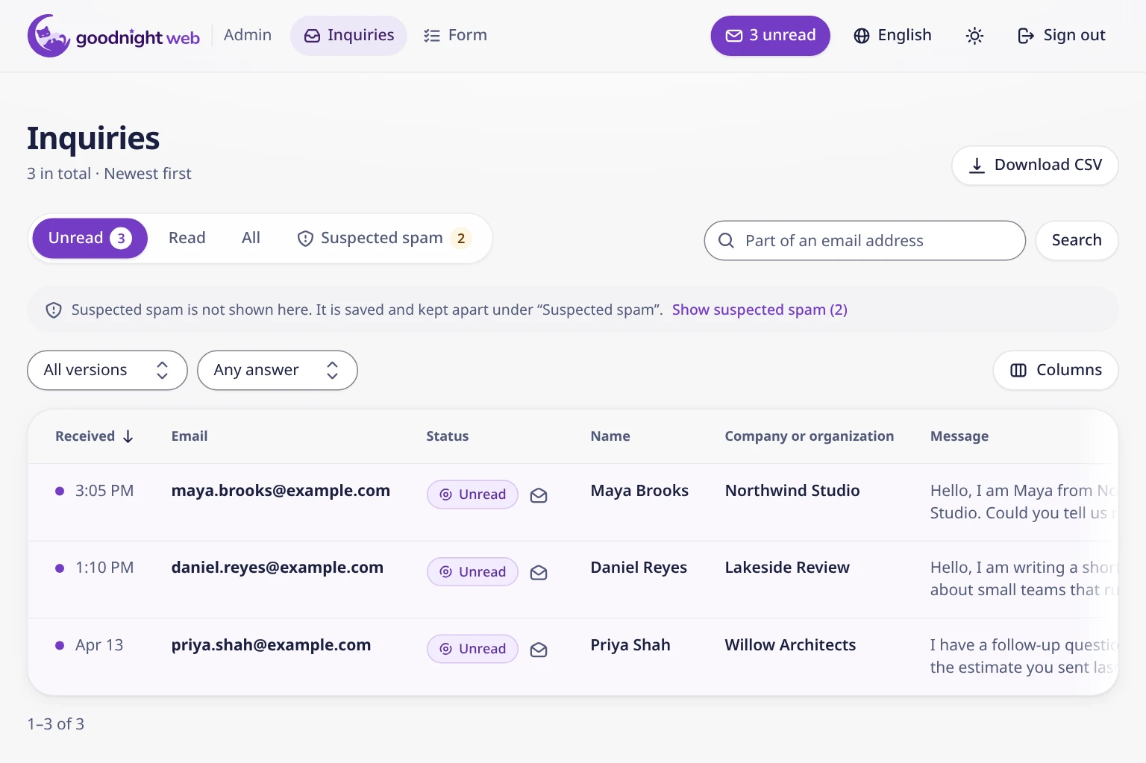1146x763 pixels.
Task: Click the Apr 13 received date
Action: coord(99,645)
